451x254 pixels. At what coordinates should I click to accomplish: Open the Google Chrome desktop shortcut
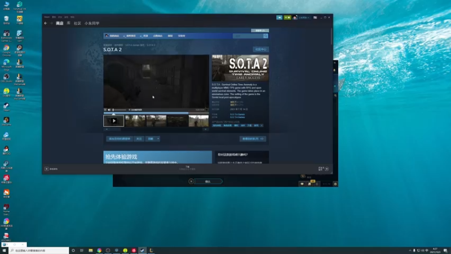coord(6,50)
